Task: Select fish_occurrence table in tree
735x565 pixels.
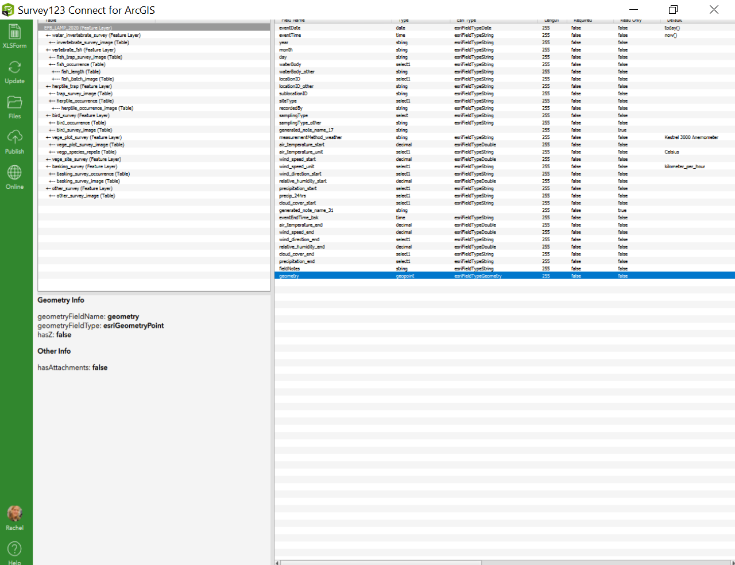Action: tap(80, 64)
